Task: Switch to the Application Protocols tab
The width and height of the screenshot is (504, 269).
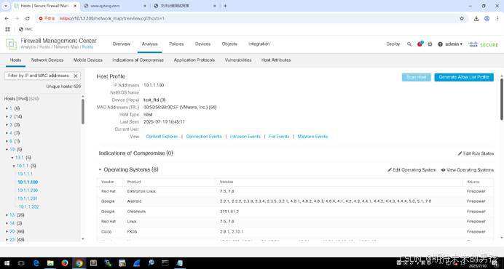Action: coord(194,60)
